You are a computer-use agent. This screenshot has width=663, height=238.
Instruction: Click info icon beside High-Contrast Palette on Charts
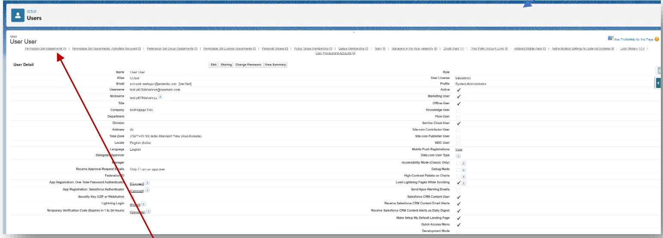point(463,177)
